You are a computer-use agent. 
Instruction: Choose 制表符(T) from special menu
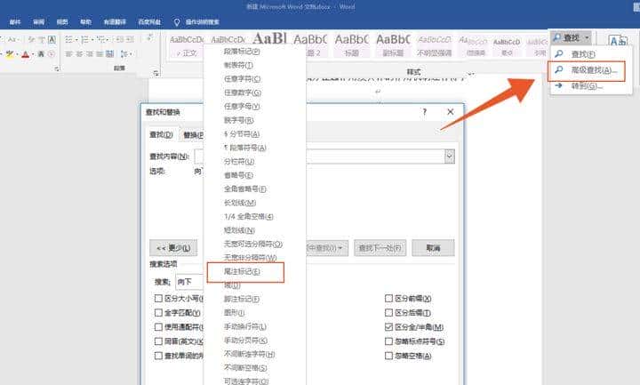pos(238,65)
